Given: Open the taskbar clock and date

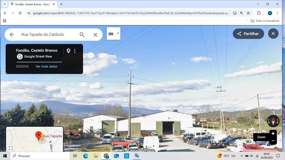Looking at the screenshot, I should (267, 156).
